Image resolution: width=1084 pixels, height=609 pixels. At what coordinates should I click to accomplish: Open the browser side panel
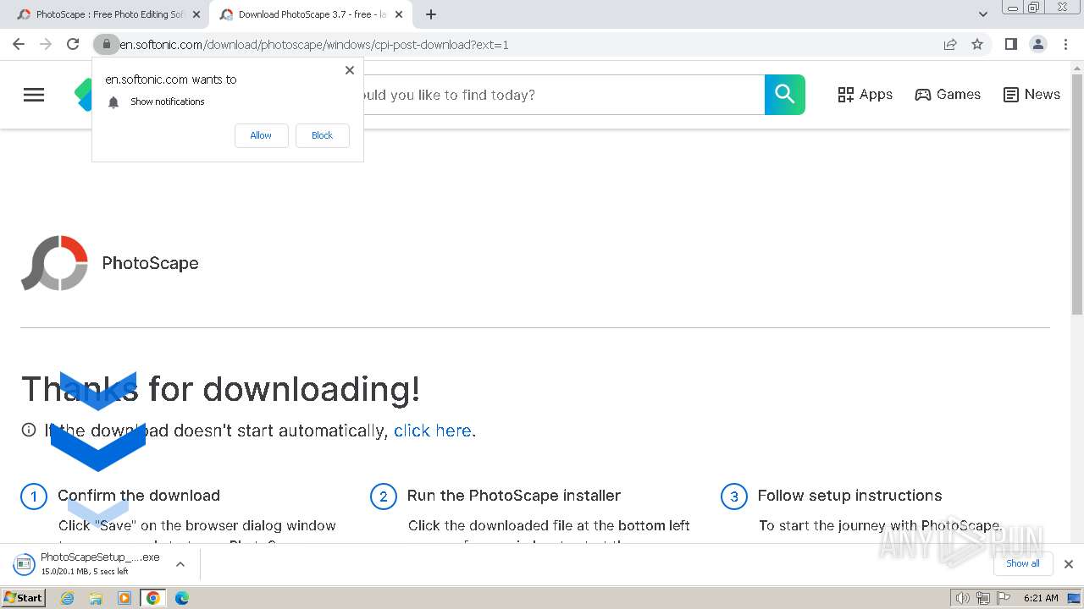coord(1010,44)
